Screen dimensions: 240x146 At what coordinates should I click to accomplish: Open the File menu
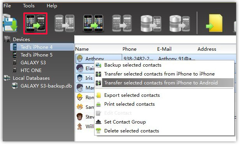(x=7, y=6)
